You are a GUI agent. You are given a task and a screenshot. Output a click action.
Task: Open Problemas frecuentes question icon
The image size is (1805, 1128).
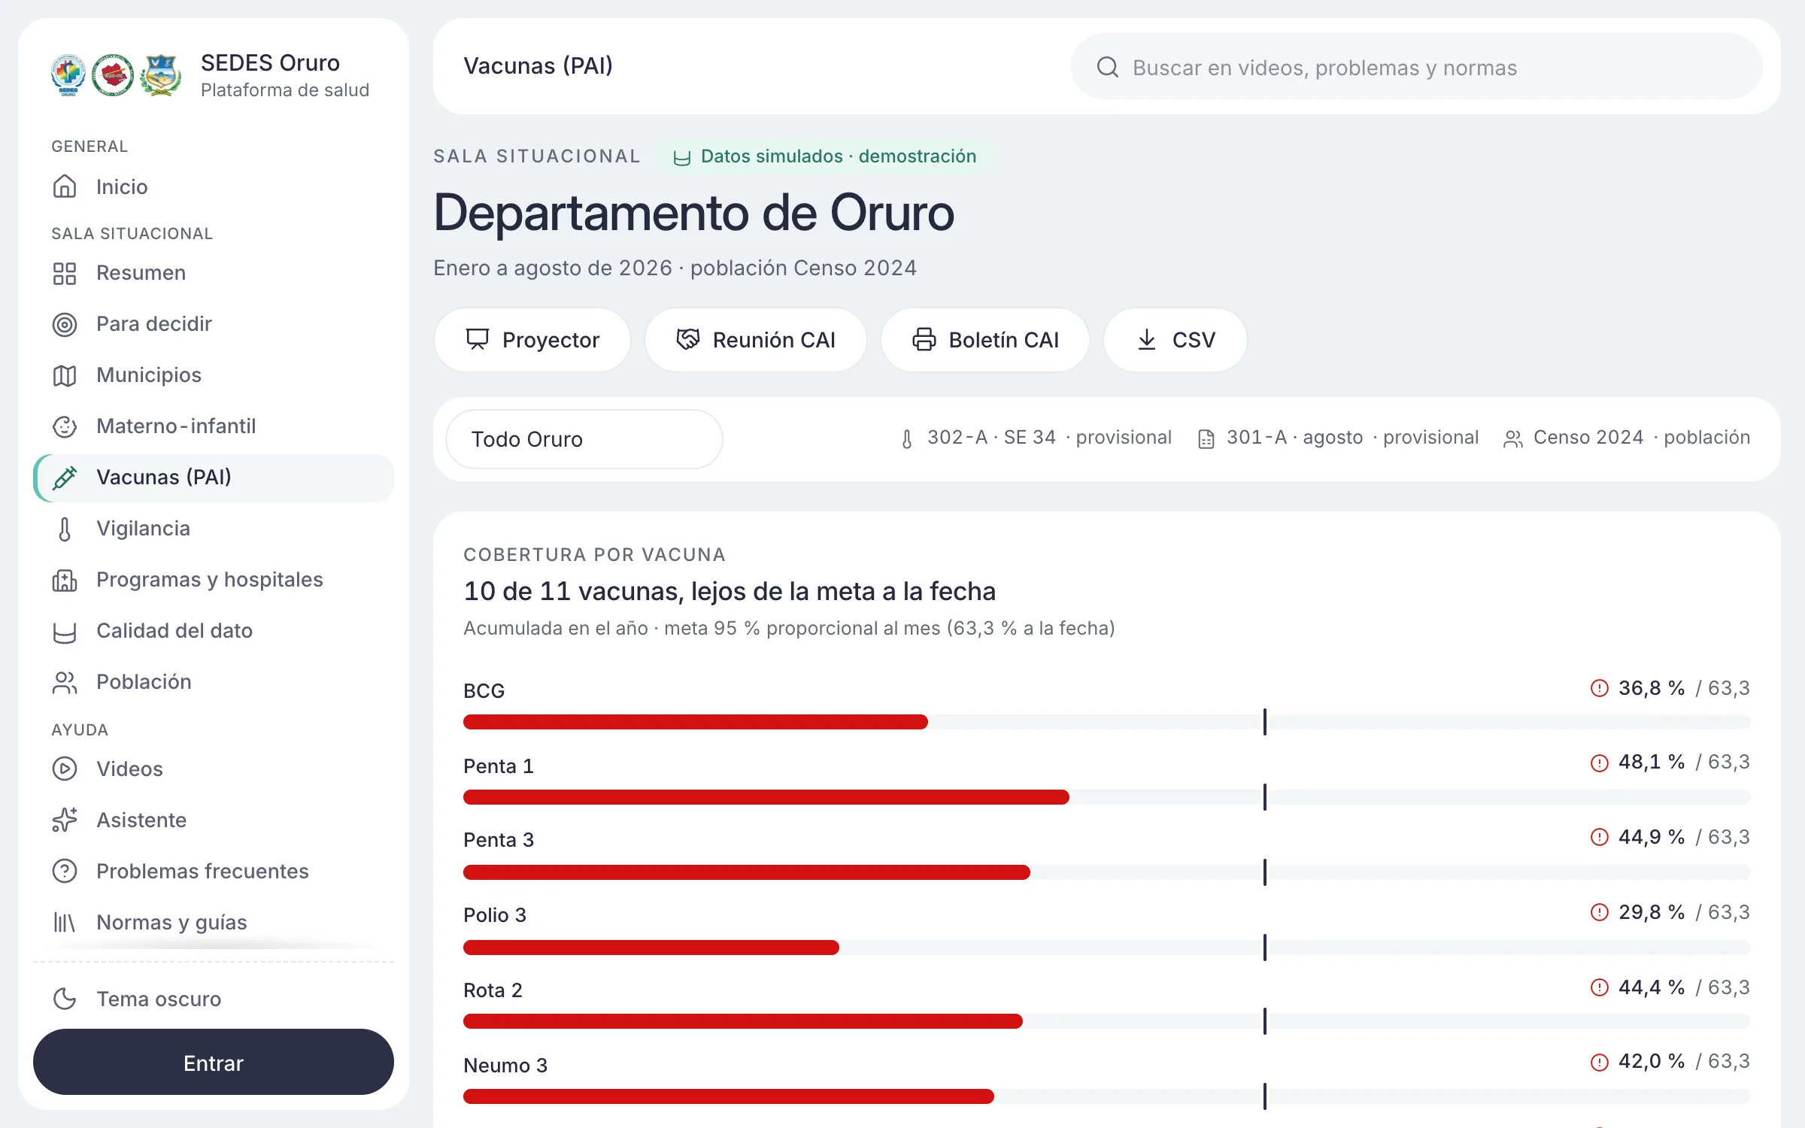tap(65, 871)
